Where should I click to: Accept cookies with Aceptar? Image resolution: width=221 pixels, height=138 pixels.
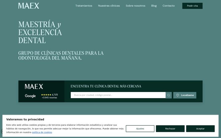click(x=200, y=128)
